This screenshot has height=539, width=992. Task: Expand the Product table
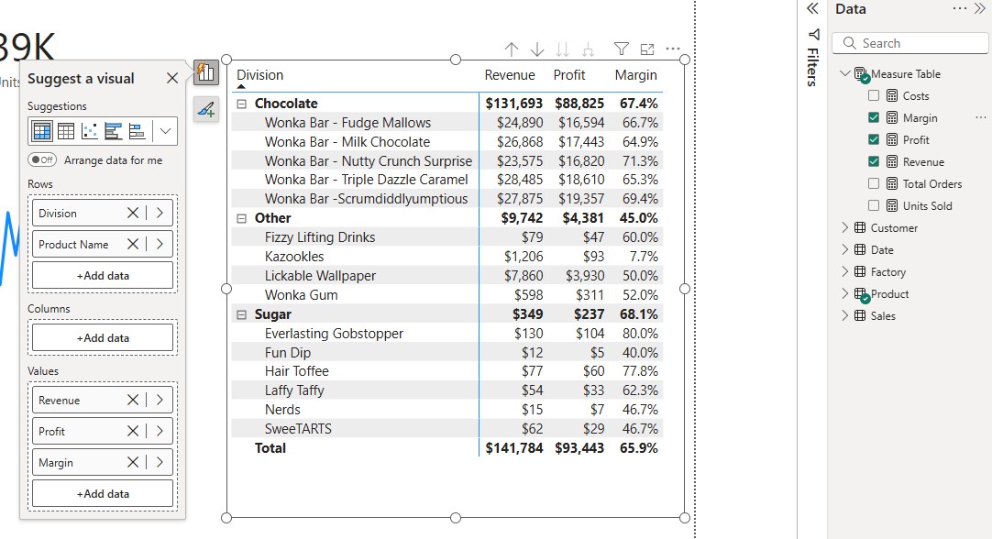844,293
